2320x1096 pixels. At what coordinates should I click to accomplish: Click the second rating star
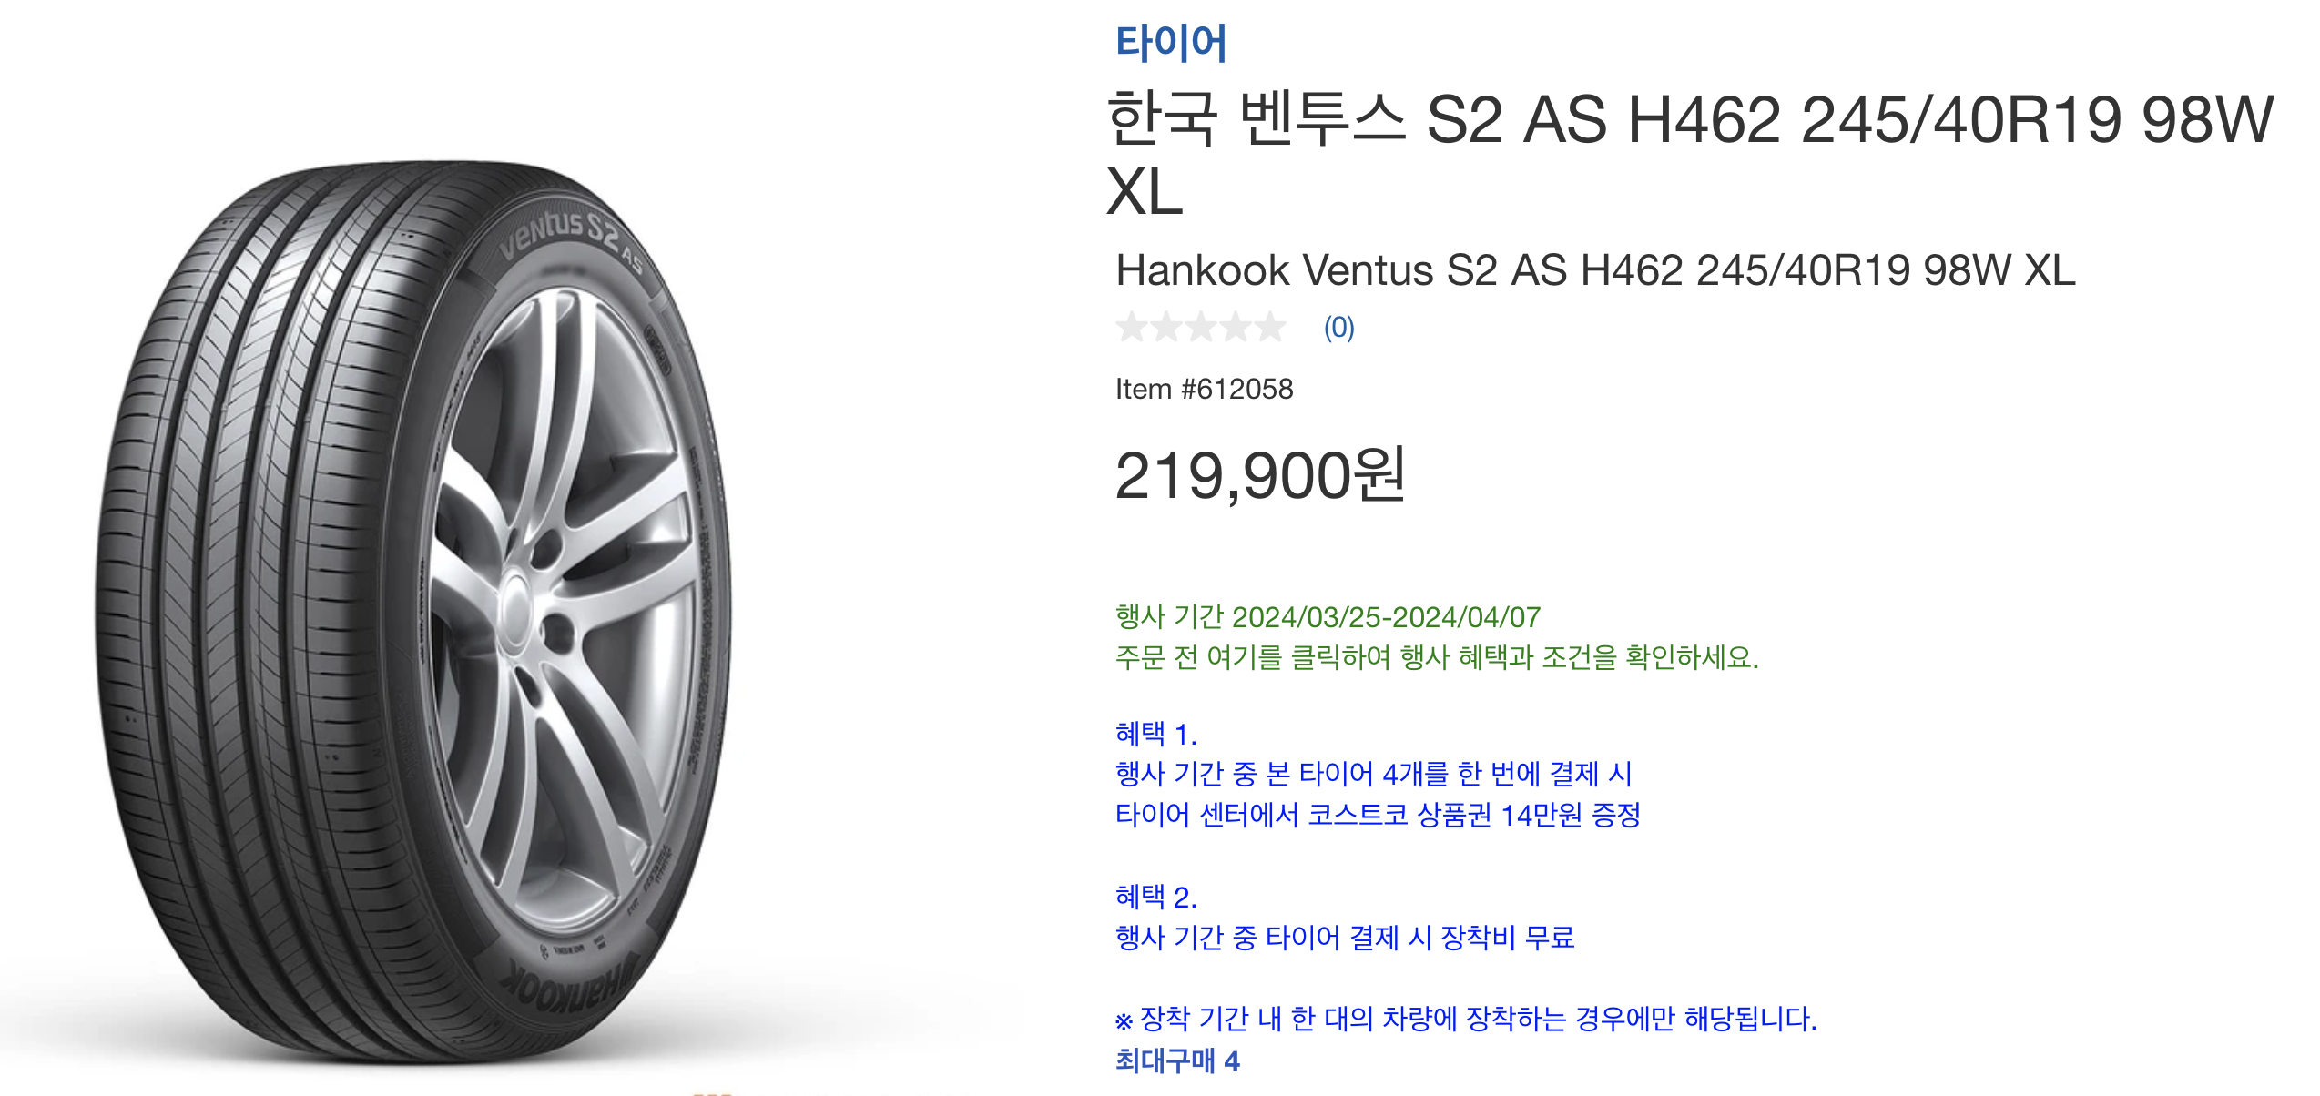[x=1166, y=326]
